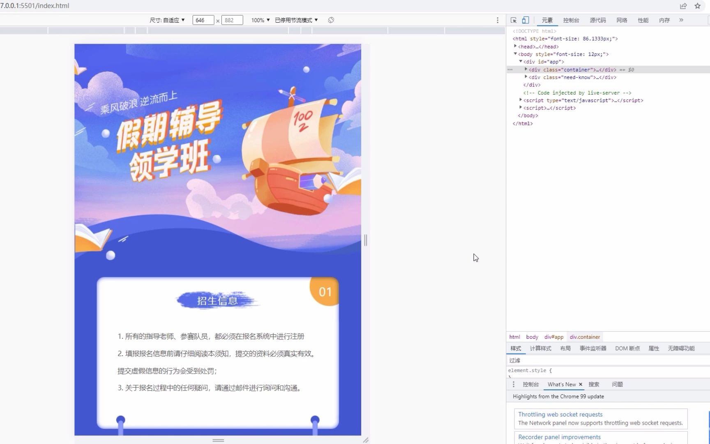The image size is (710, 444).
Task: Bookmark the page with the star icon
Action: [697, 6]
